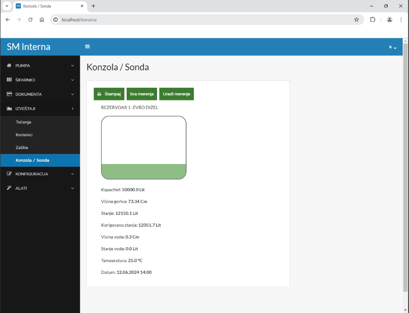Open the user dropdown labeled S
The width and height of the screenshot is (409, 313).
pos(393,47)
